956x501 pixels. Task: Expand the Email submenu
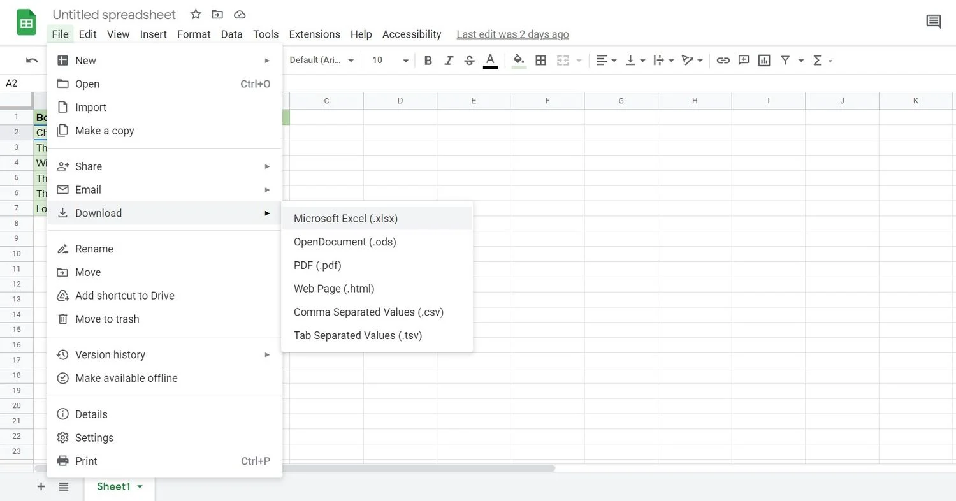tap(164, 190)
